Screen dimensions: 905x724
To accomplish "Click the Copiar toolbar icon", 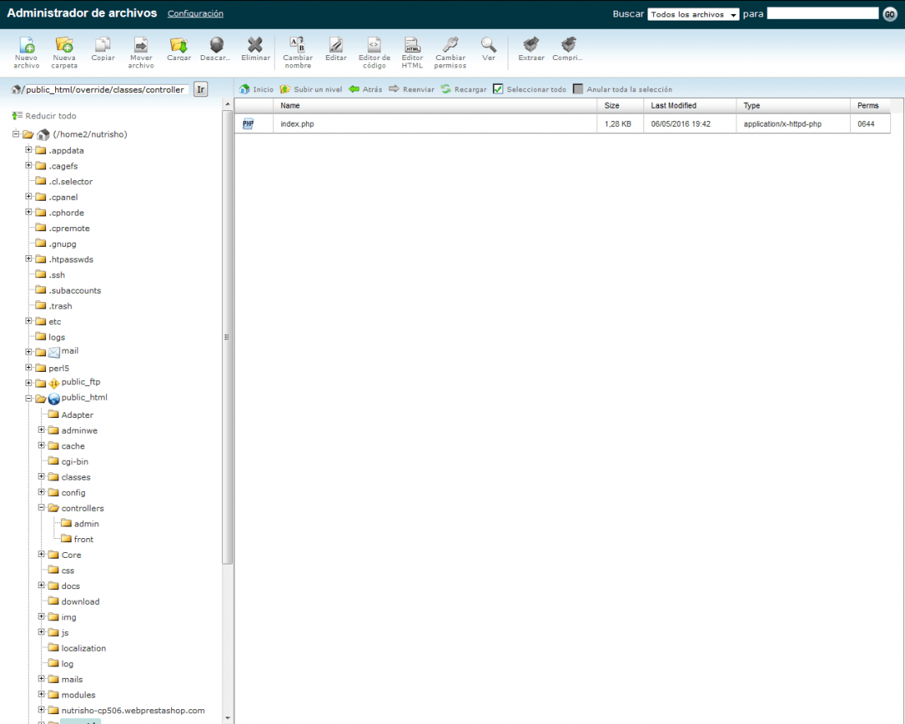I will tap(103, 49).
